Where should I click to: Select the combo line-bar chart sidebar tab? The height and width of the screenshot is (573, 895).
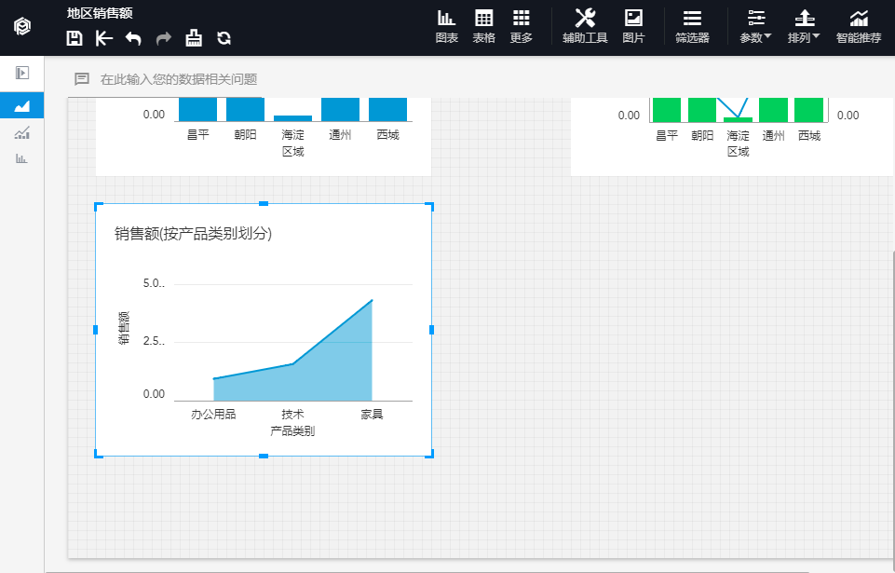coord(22,133)
